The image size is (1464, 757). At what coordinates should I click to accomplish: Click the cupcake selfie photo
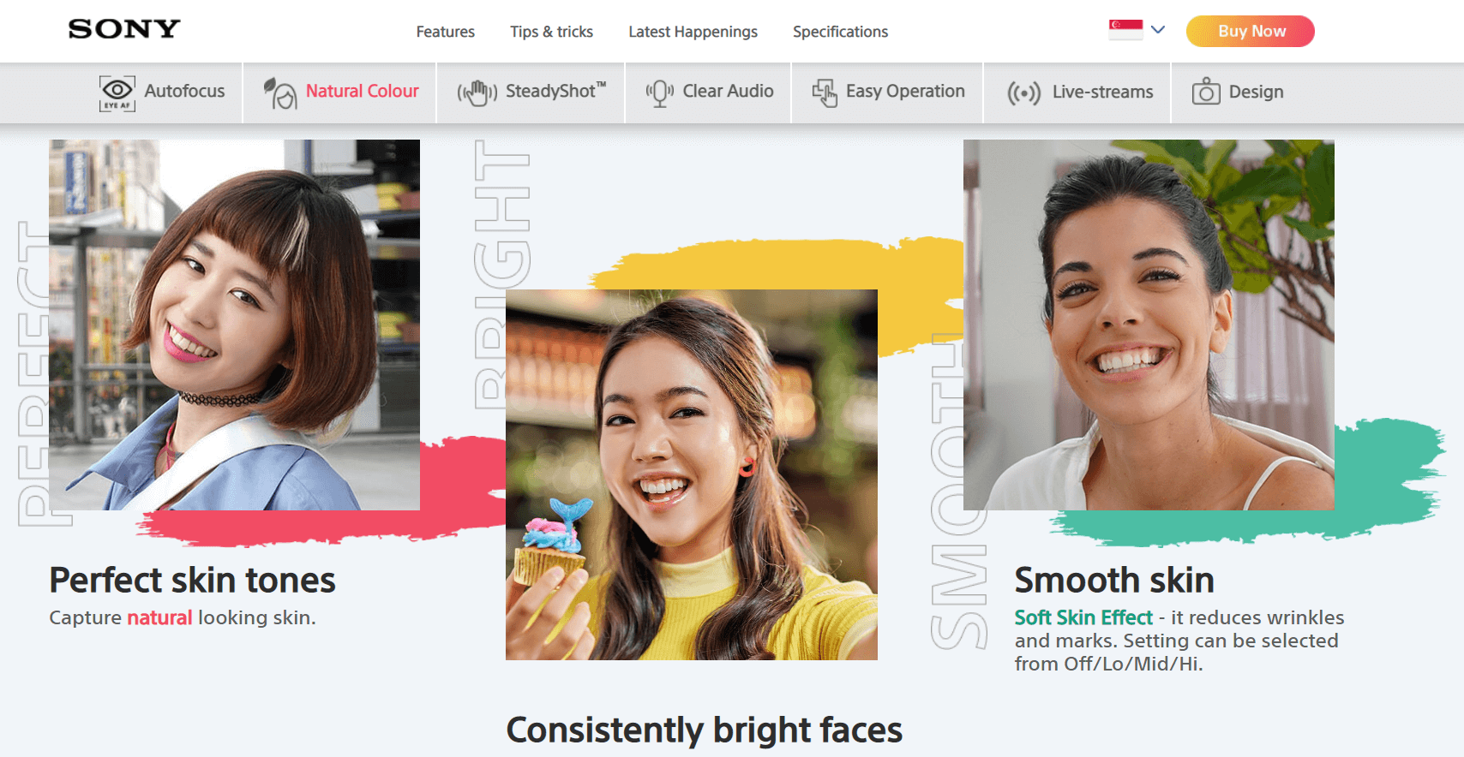pos(691,474)
